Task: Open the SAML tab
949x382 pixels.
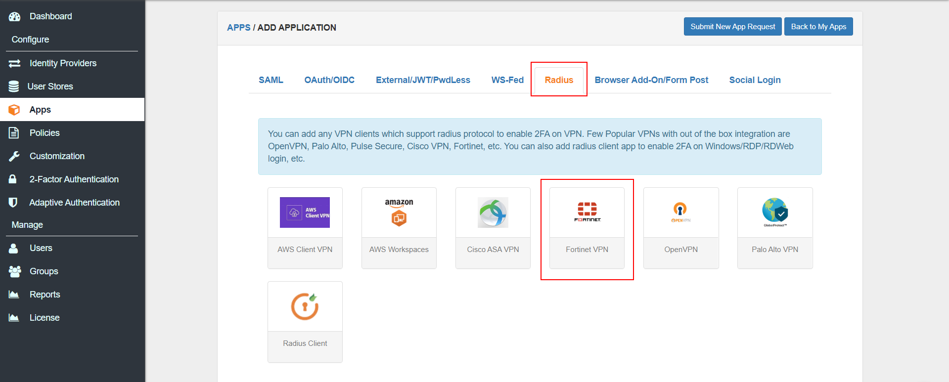Action: pos(271,80)
